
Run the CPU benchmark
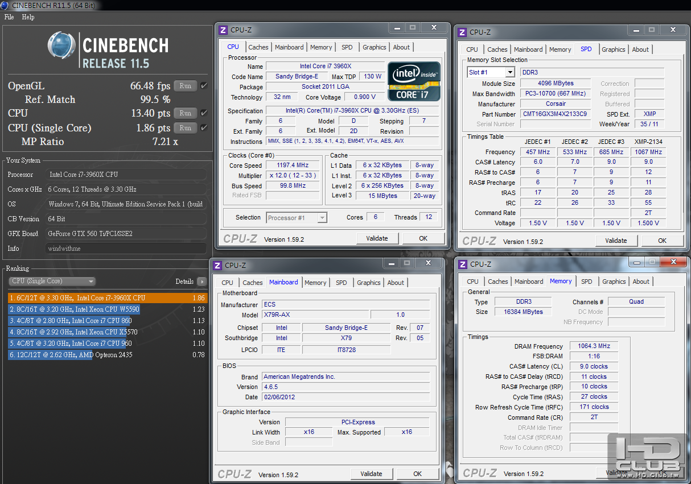[186, 113]
